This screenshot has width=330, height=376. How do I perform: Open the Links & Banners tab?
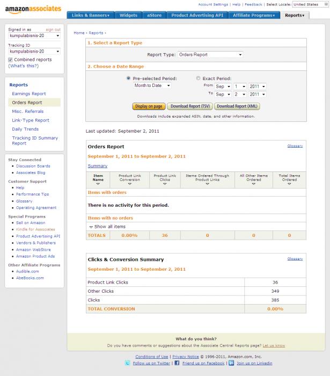click(91, 15)
